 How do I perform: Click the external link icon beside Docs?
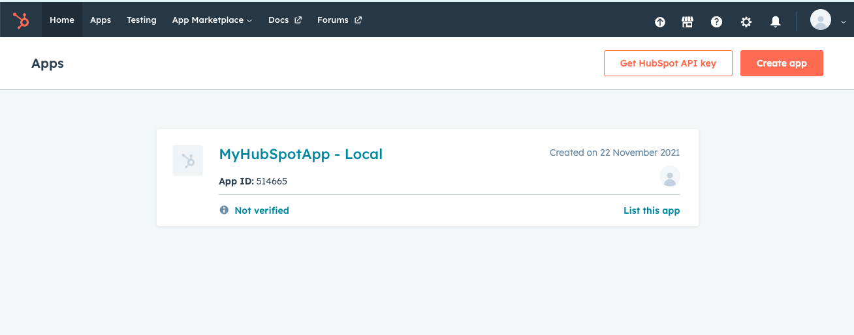pos(298,20)
